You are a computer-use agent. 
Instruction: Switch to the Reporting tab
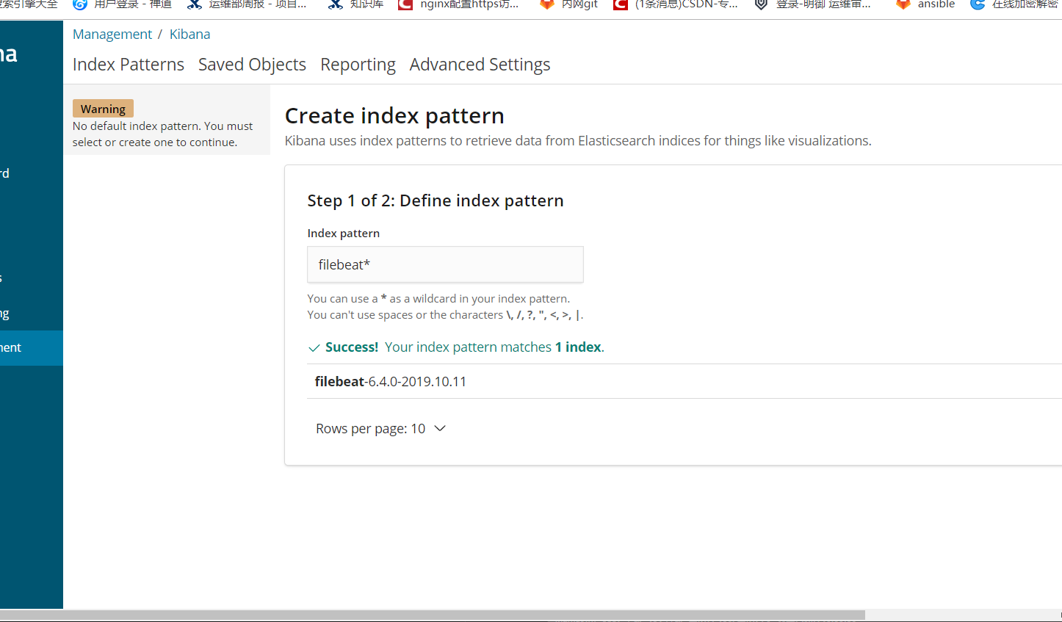click(x=358, y=65)
